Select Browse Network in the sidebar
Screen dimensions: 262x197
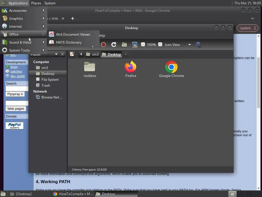coord(48,97)
